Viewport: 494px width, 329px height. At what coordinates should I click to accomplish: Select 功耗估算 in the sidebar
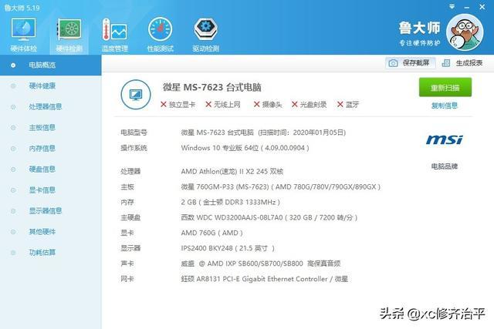point(42,253)
